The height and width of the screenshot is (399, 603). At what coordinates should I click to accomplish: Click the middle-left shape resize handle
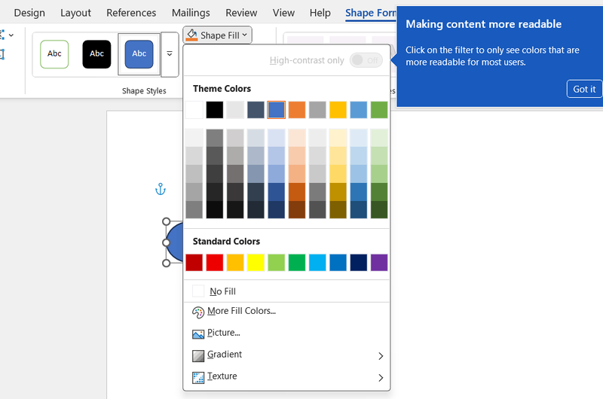click(x=166, y=242)
